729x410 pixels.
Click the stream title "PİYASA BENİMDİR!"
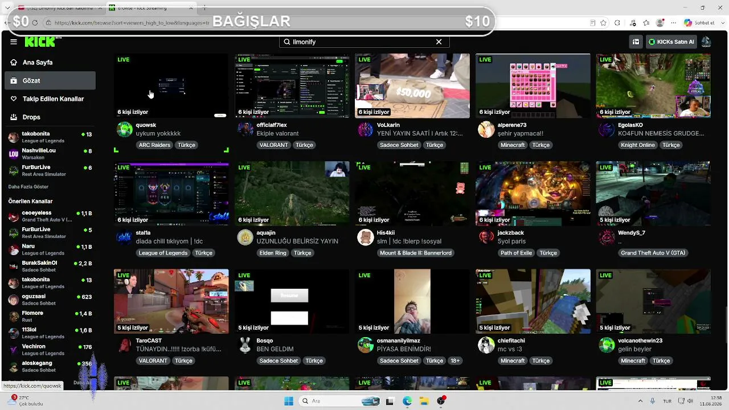[x=404, y=348]
